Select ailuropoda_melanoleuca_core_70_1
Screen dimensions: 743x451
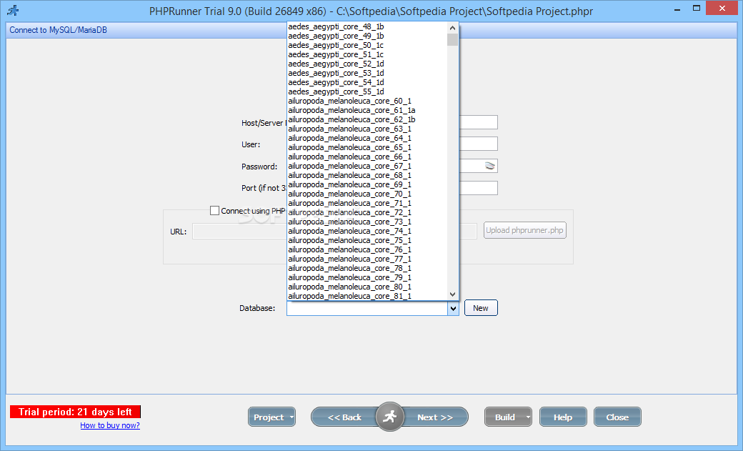pyautogui.click(x=366, y=194)
